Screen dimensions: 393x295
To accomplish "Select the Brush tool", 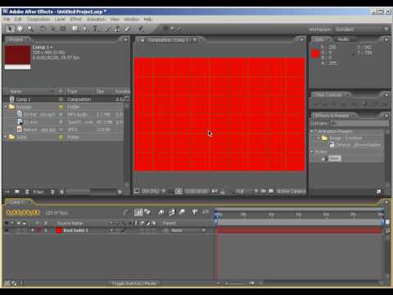I will (108, 29).
